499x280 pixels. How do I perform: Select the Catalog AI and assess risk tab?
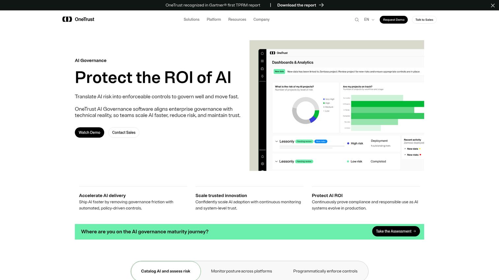pyautogui.click(x=166, y=271)
